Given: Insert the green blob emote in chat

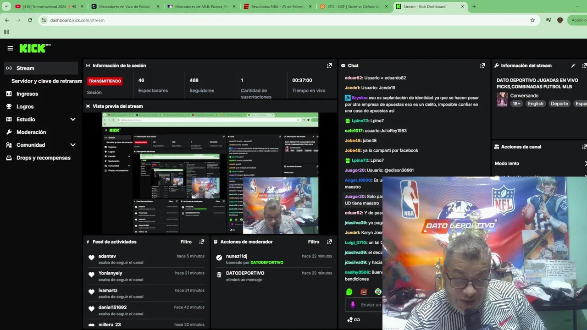Looking at the screenshot, I should [x=349, y=291].
